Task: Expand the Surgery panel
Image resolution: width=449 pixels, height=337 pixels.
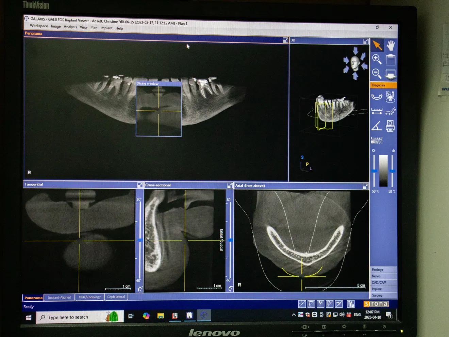Action: click(x=383, y=295)
